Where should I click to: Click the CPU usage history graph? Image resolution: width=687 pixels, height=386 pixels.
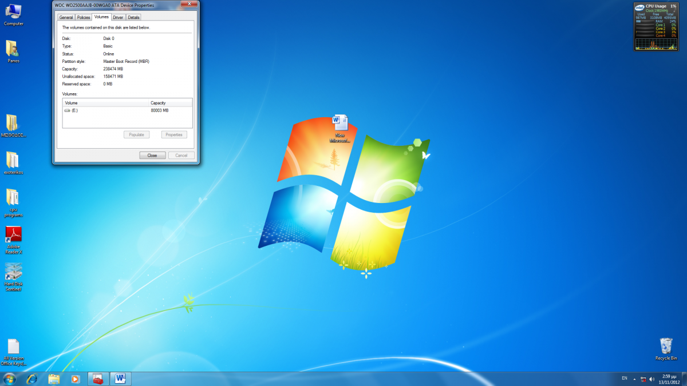point(656,44)
